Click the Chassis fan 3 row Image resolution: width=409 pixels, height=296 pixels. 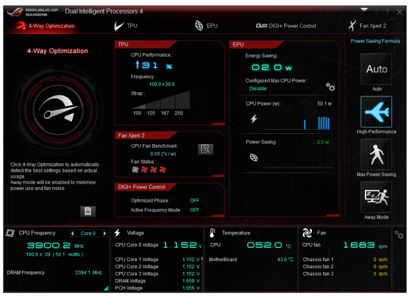[345, 274]
